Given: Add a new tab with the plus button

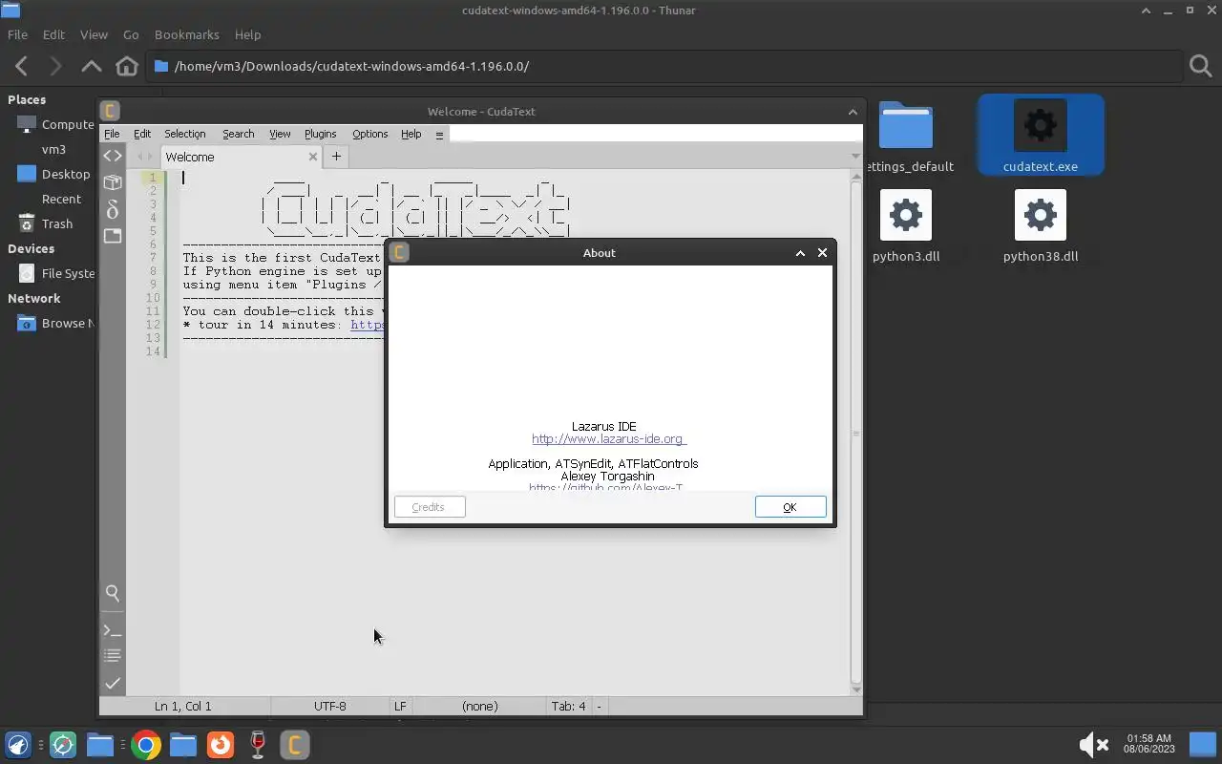Looking at the screenshot, I should click(336, 157).
